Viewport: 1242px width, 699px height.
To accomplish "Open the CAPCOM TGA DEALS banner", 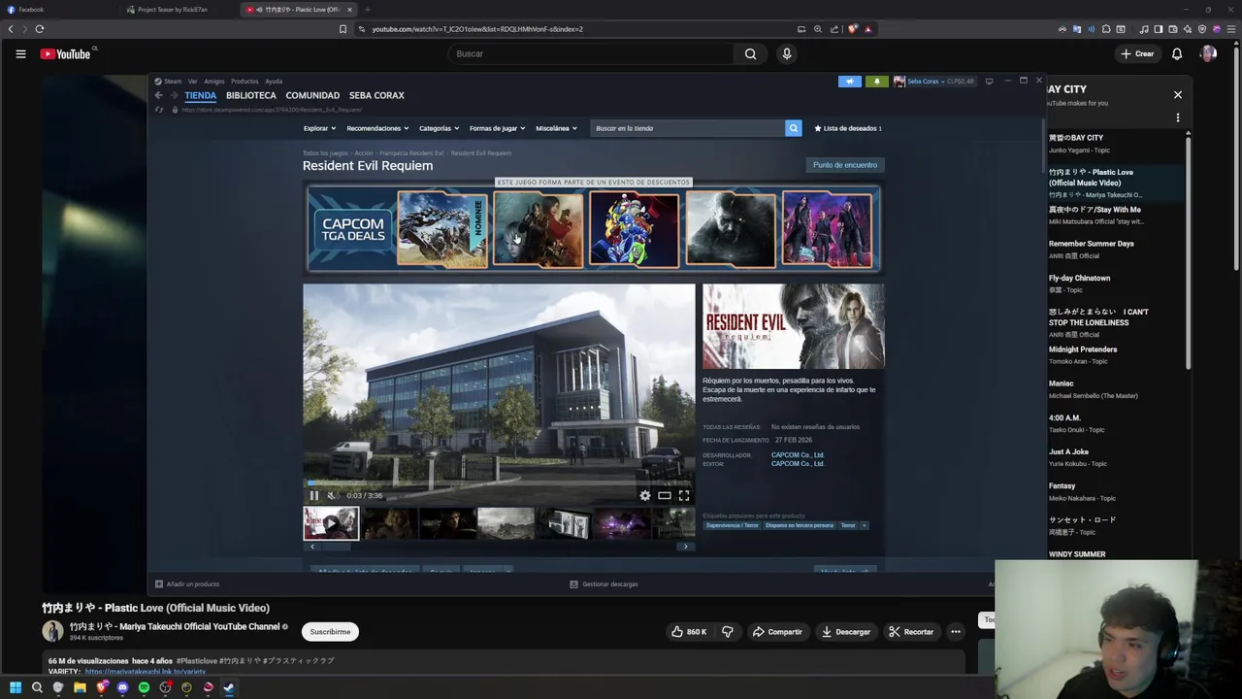I will pos(353,230).
